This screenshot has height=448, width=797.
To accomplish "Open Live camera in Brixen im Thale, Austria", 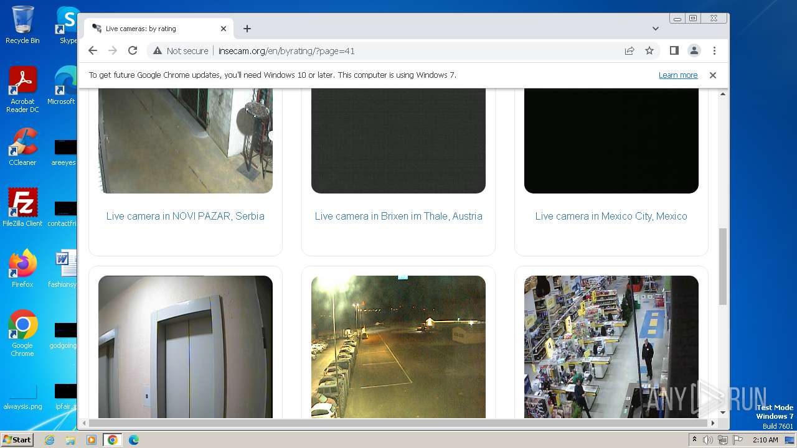I will click(x=398, y=216).
